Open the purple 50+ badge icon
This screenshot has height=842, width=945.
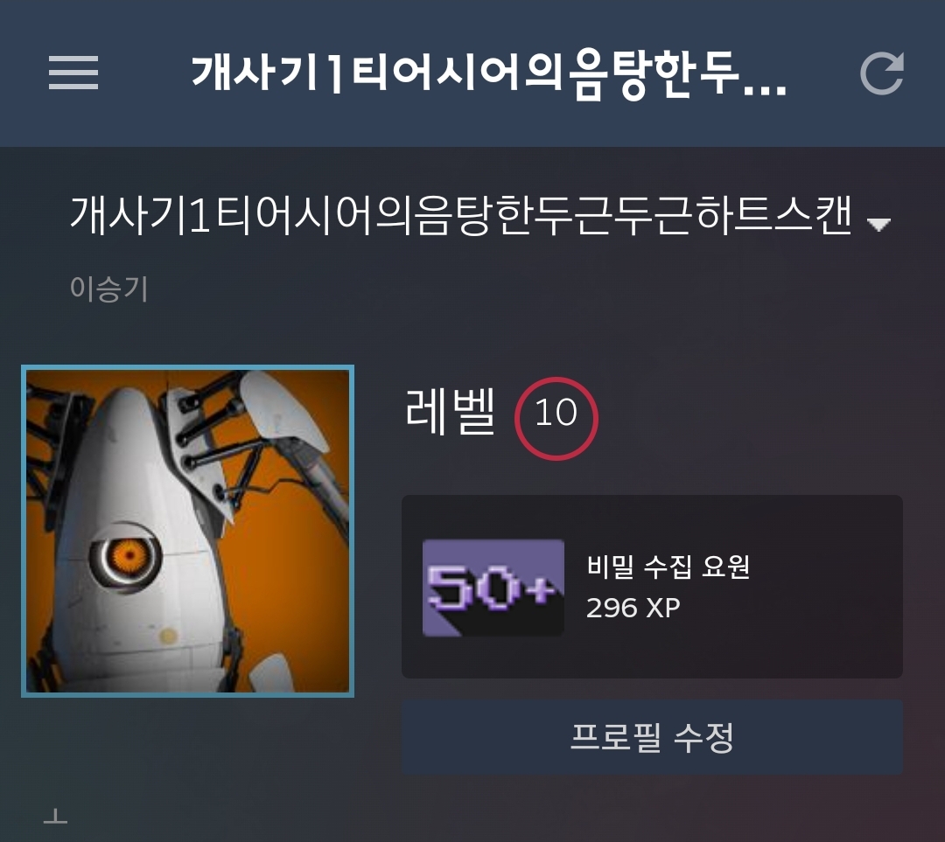pos(493,588)
